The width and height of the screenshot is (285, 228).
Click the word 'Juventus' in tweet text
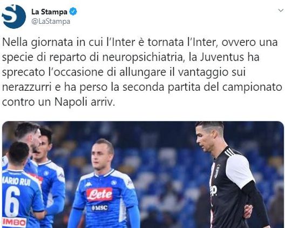tap(222, 57)
